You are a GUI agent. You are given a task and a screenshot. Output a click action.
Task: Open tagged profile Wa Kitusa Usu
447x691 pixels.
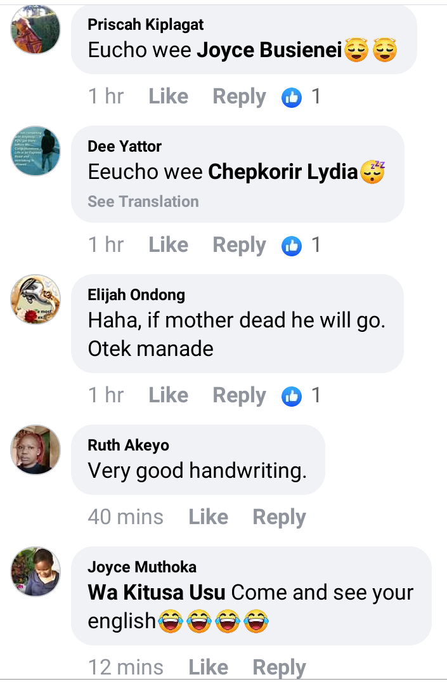[x=157, y=592]
